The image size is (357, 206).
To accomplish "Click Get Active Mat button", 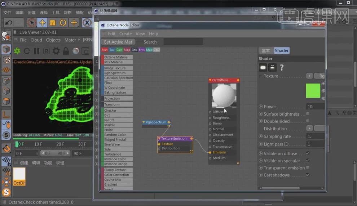I will (118, 42).
